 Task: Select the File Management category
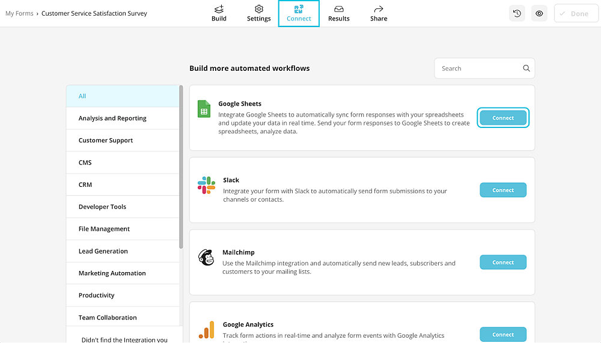[x=123, y=229]
